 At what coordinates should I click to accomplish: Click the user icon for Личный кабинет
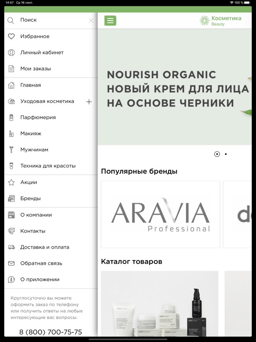coord(11,53)
